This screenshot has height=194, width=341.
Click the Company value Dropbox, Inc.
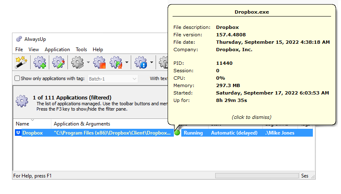pos(234,50)
